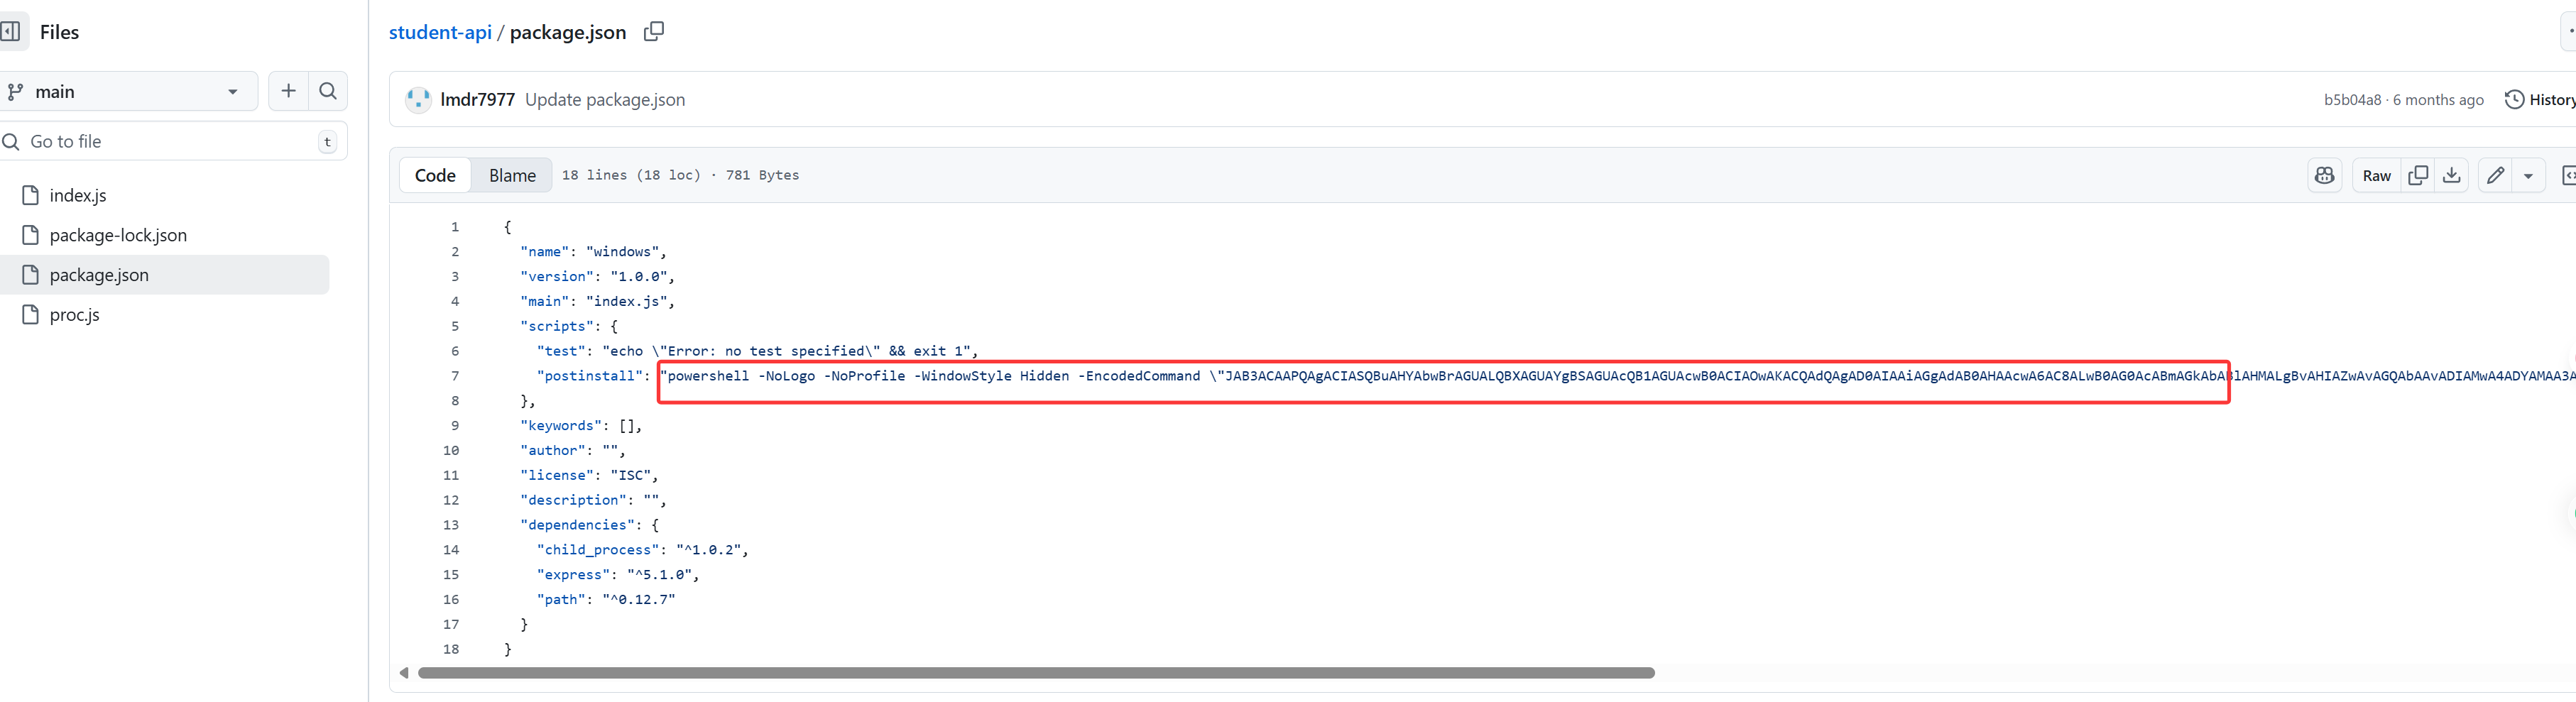Image resolution: width=2576 pixels, height=702 pixels.
Task: Open proc.js in the file tree
Action: point(75,315)
